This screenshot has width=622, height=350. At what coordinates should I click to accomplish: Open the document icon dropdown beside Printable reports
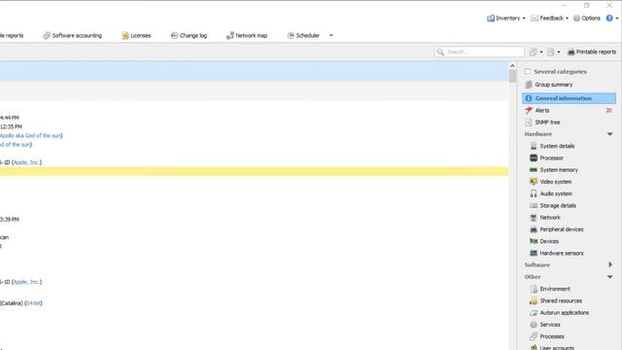click(x=559, y=52)
